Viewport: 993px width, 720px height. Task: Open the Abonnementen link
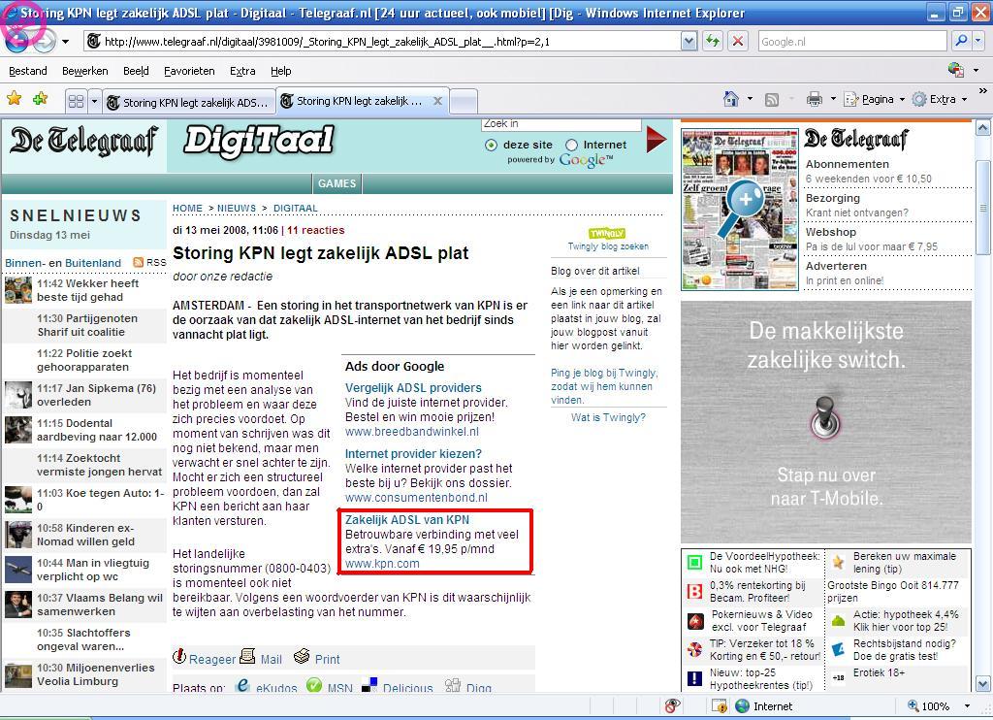point(847,164)
